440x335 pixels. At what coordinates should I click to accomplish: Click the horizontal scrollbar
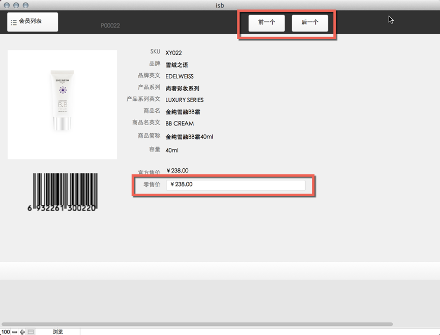197,324
